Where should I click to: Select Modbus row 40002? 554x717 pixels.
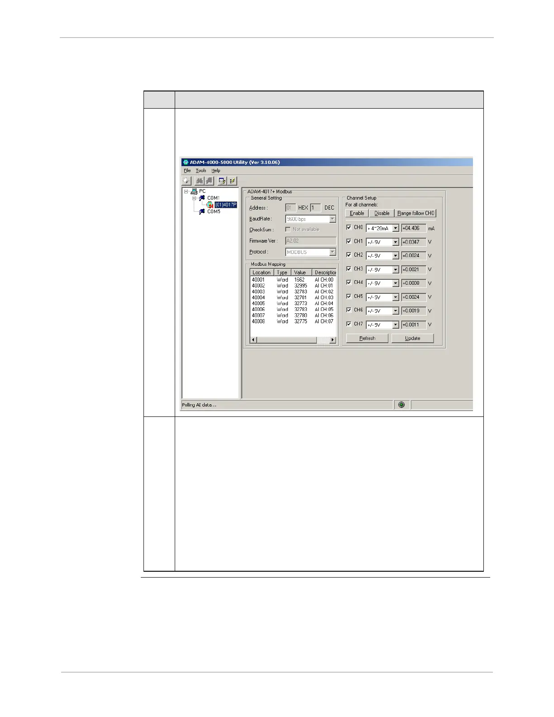point(293,286)
